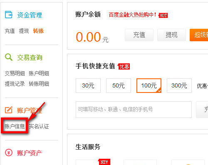Image resolution: width=208 pixels, height=165 pixels.
Task: Open 账户信息 in account management
Action: [15, 126]
